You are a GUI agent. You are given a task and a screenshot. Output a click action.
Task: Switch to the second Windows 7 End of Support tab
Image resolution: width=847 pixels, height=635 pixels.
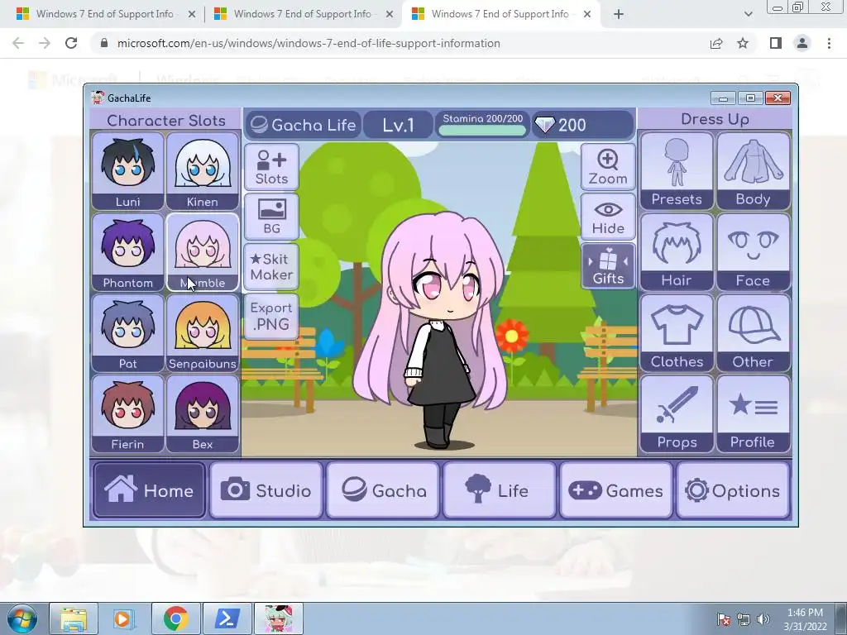pyautogui.click(x=303, y=14)
